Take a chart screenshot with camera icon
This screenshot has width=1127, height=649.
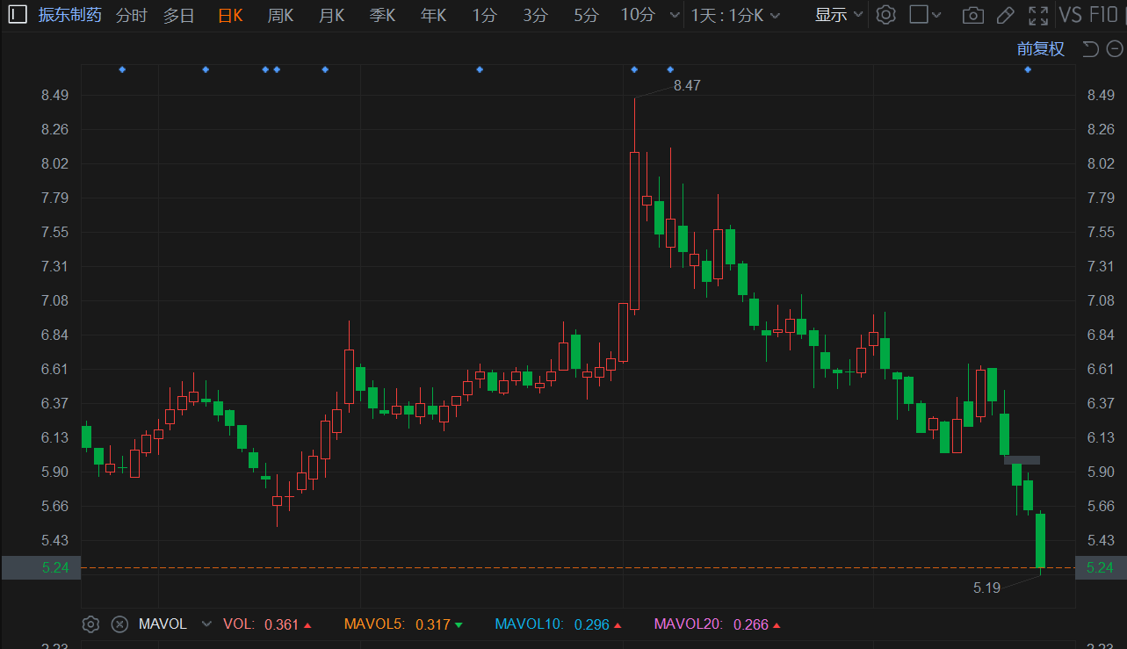(x=972, y=15)
